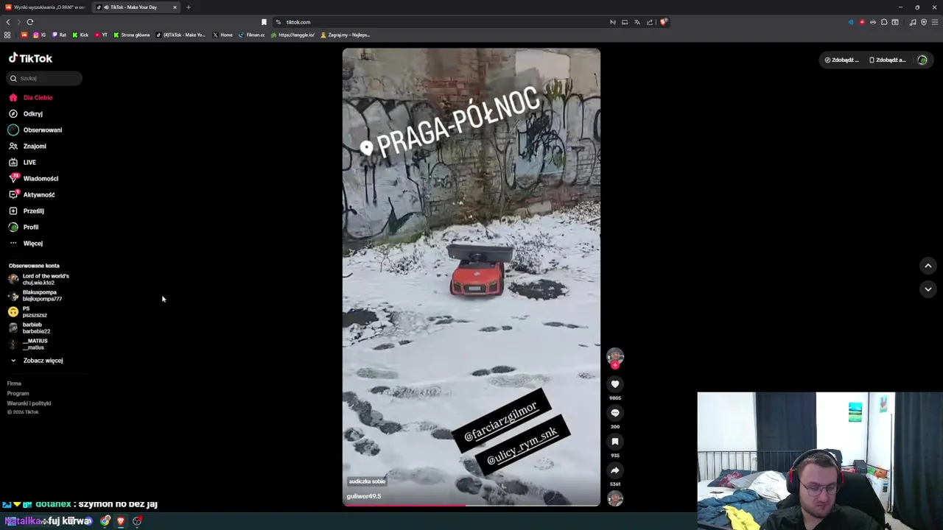
Task: Click the translate page icon in address bar
Action: coord(637,22)
